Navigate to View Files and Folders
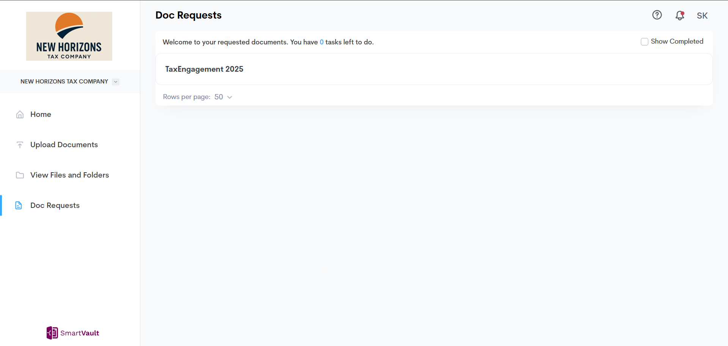The image size is (728, 346). point(69,175)
